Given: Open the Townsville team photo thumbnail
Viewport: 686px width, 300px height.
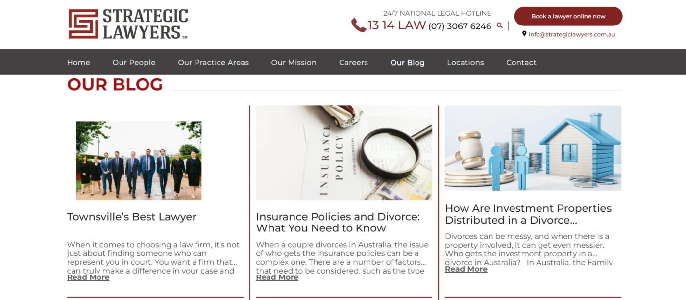Looking at the screenshot, I should [x=139, y=161].
